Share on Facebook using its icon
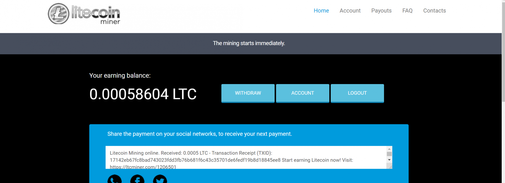The image size is (505, 183). pos(137,179)
